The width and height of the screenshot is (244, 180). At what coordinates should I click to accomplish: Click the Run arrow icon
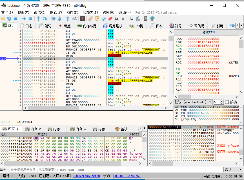point(24,19)
